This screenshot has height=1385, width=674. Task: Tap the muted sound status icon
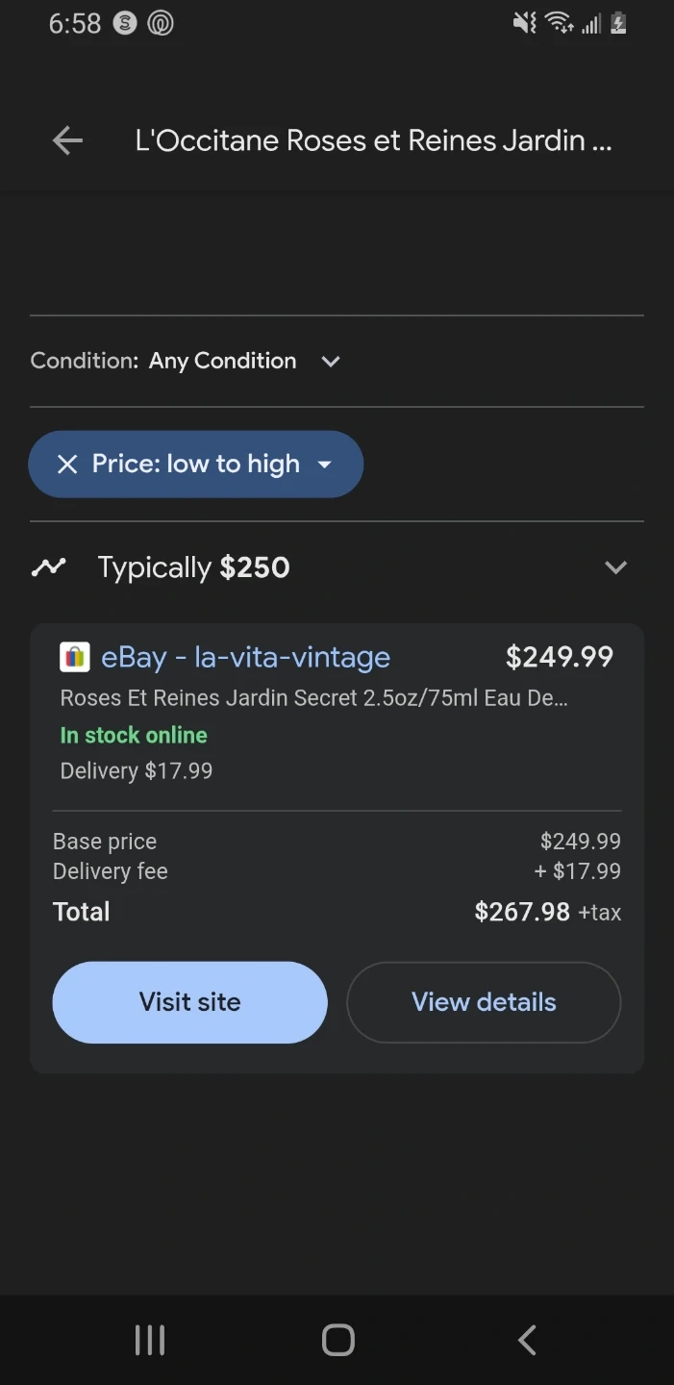[525, 23]
